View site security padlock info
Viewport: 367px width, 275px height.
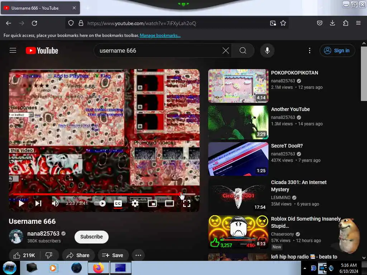coord(81,23)
